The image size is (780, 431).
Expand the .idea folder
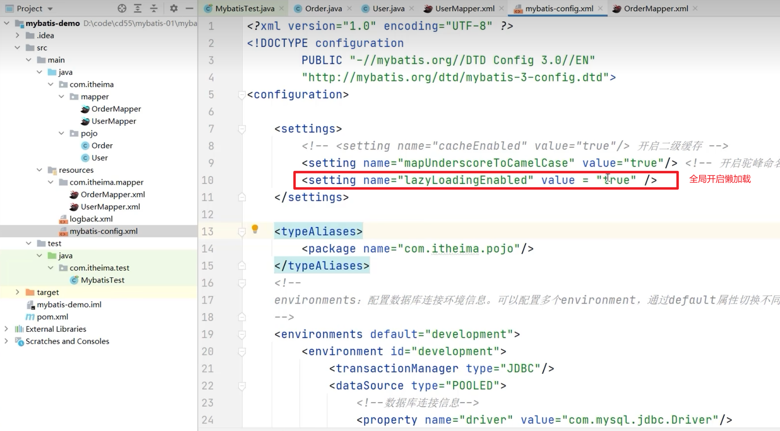point(18,36)
